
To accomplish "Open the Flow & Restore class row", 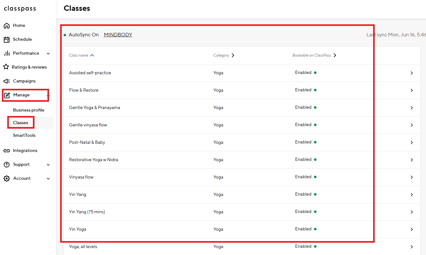I will coord(84,90).
